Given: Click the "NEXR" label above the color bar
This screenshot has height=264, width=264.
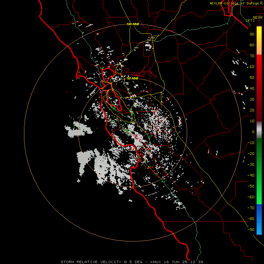Looking at the screenshot, I should (258, 18).
